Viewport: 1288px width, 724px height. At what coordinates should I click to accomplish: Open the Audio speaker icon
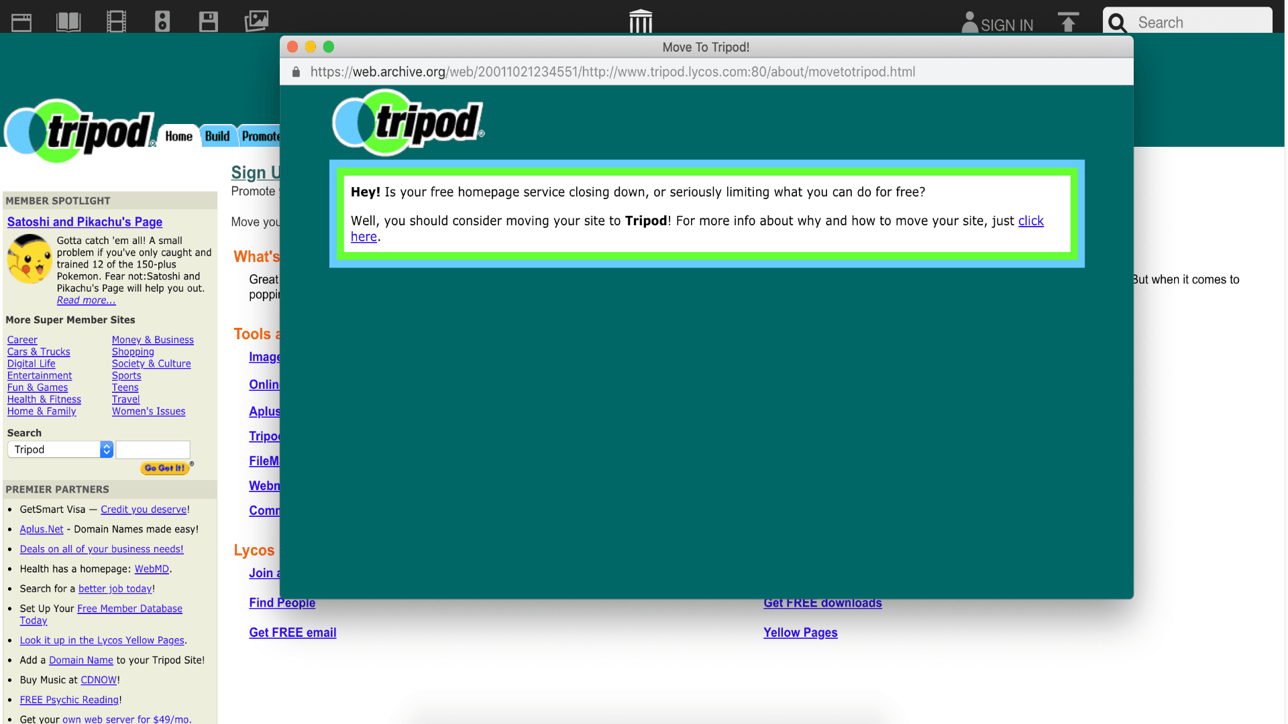[x=162, y=22]
